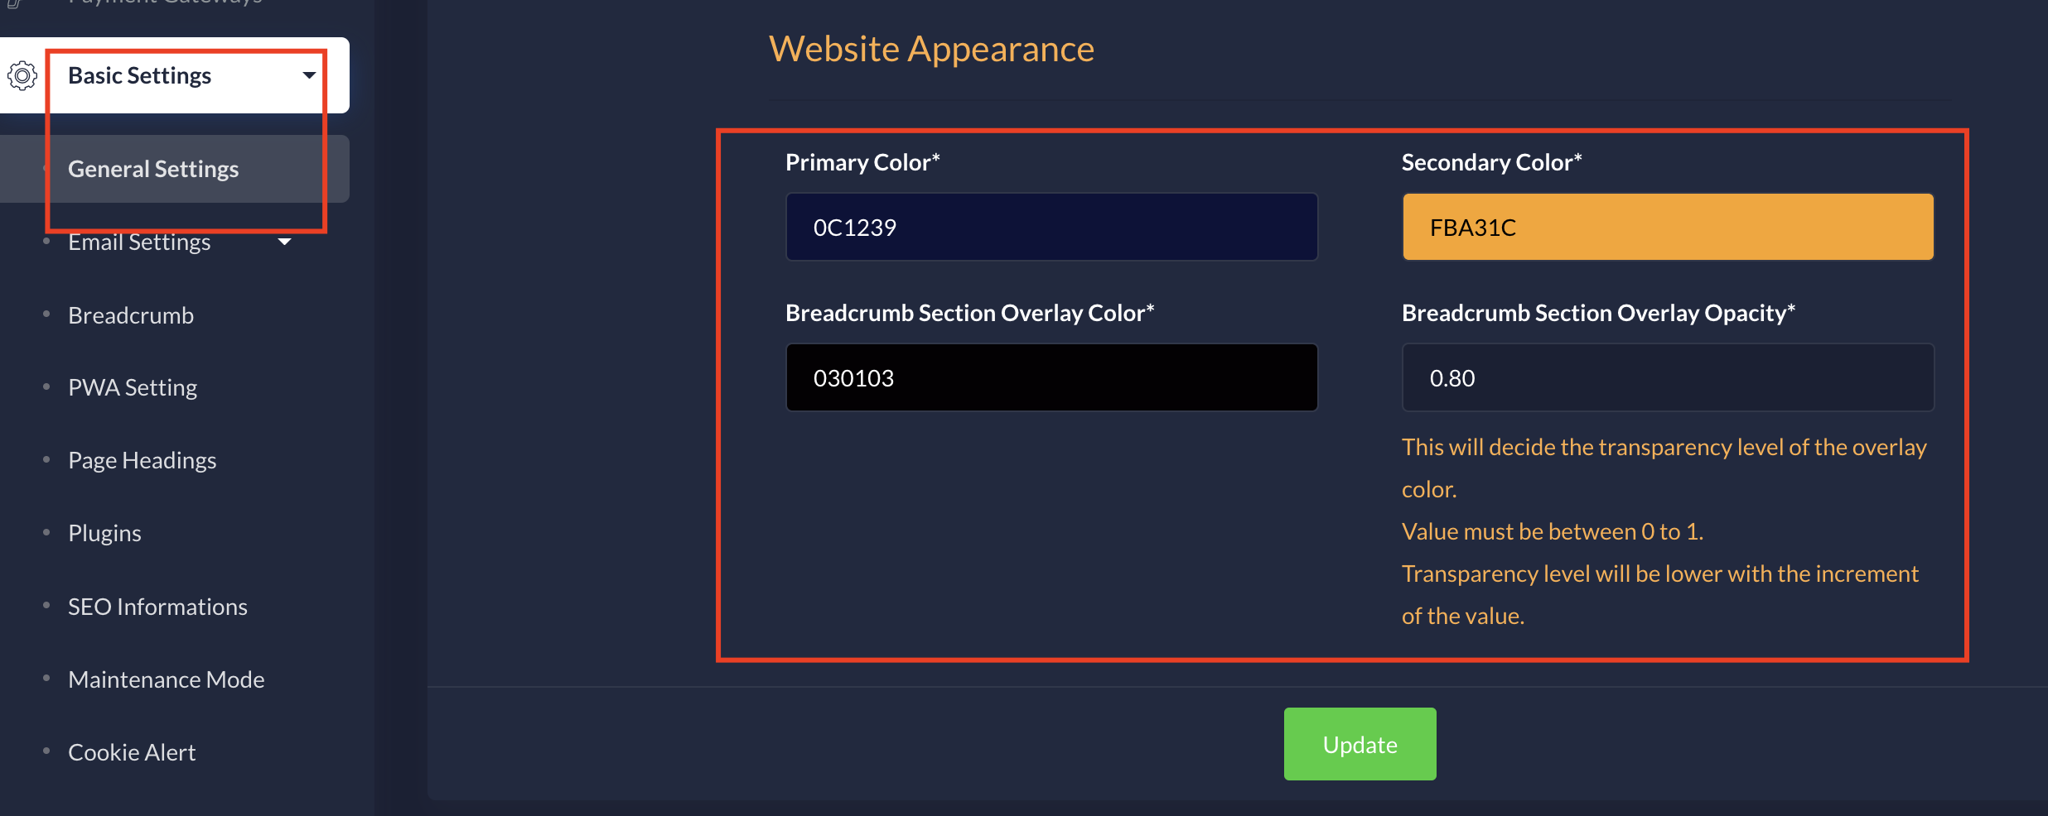The image size is (2048, 816).
Task: Open the Maintenance Mode settings
Action: coord(166,679)
